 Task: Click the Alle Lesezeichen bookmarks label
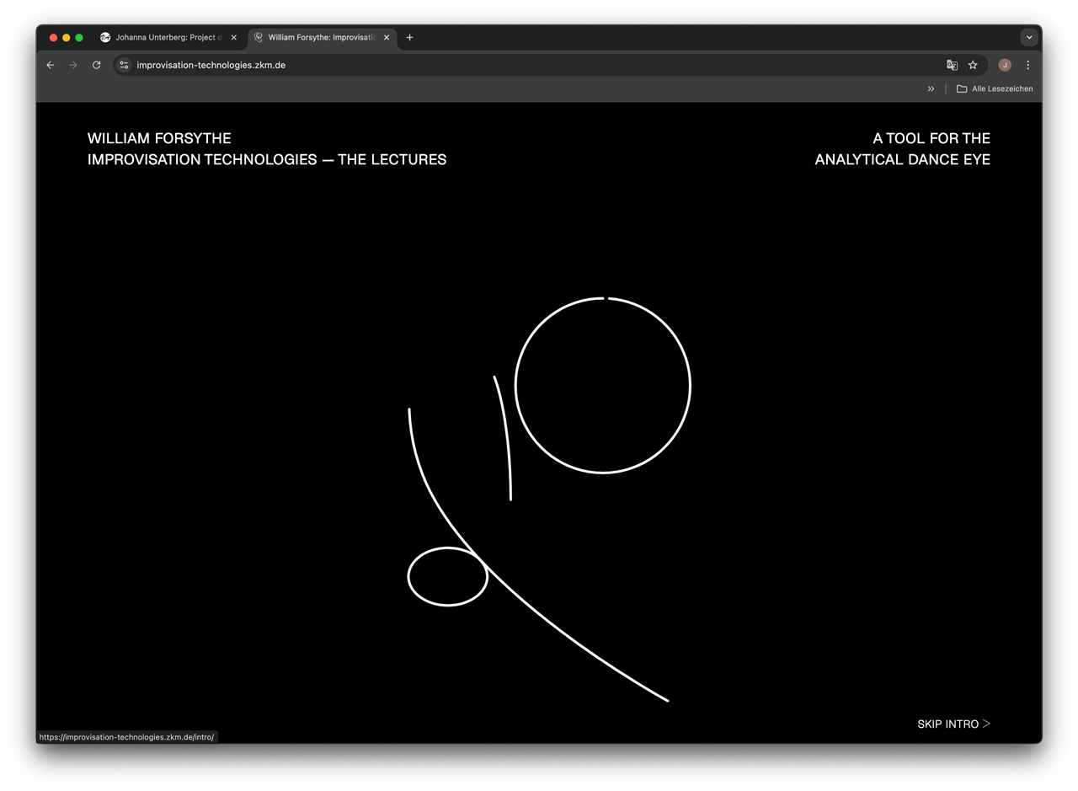pos(1001,88)
